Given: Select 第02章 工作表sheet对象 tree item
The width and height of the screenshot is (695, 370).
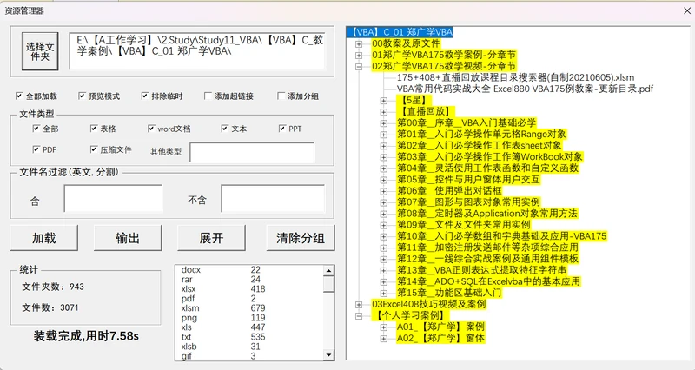Looking at the screenshot, I should 480,145.
